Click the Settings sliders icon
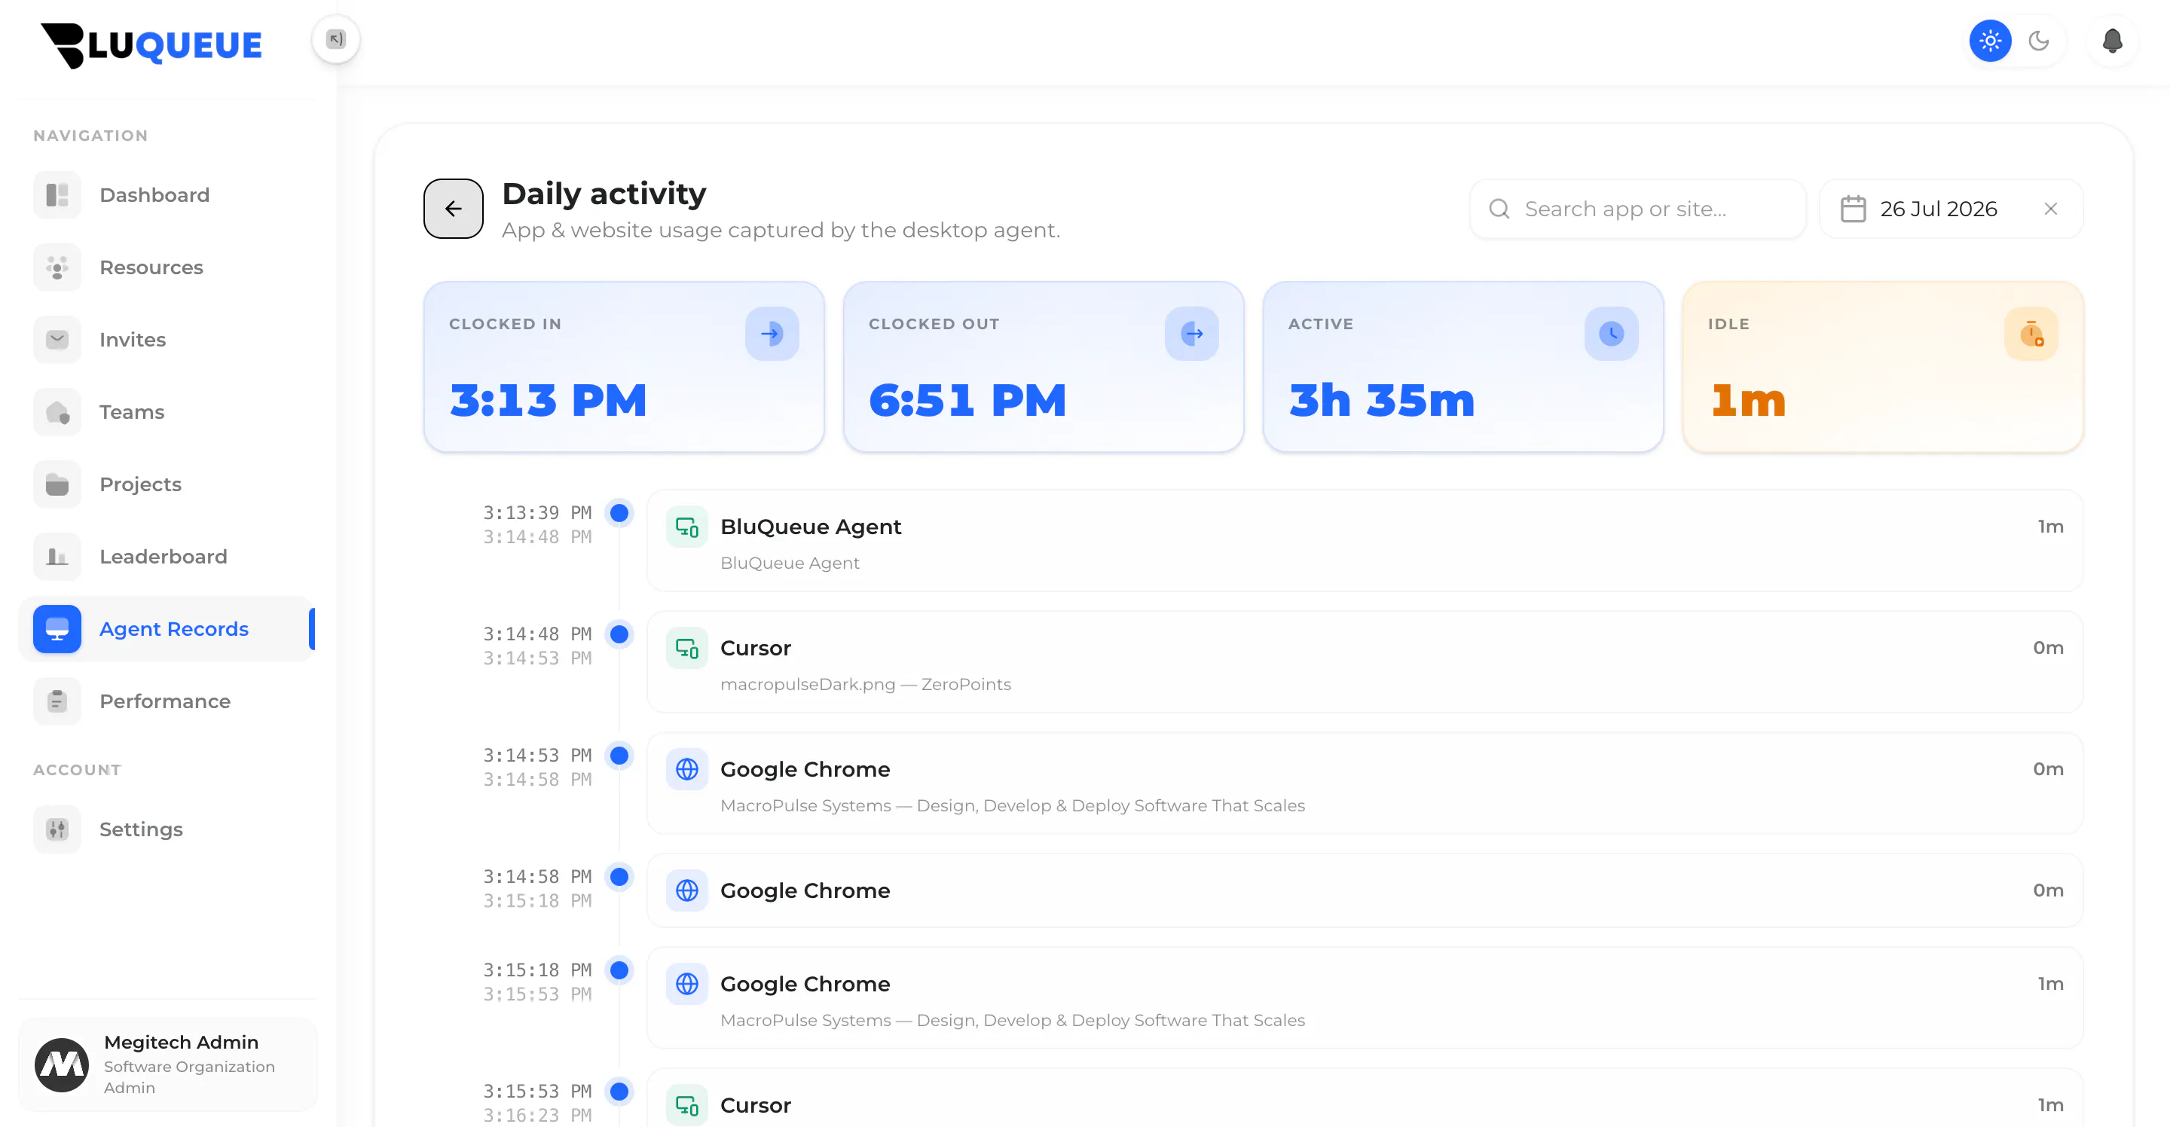Viewport: 2170px width, 1127px height. point(57,829)
